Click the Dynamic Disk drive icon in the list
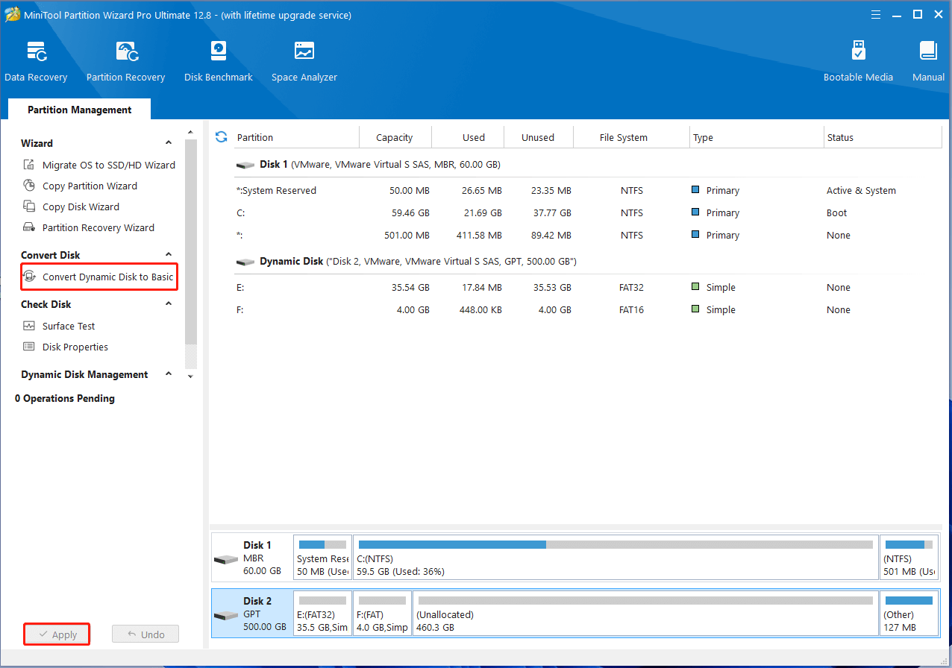 point(245,262)
